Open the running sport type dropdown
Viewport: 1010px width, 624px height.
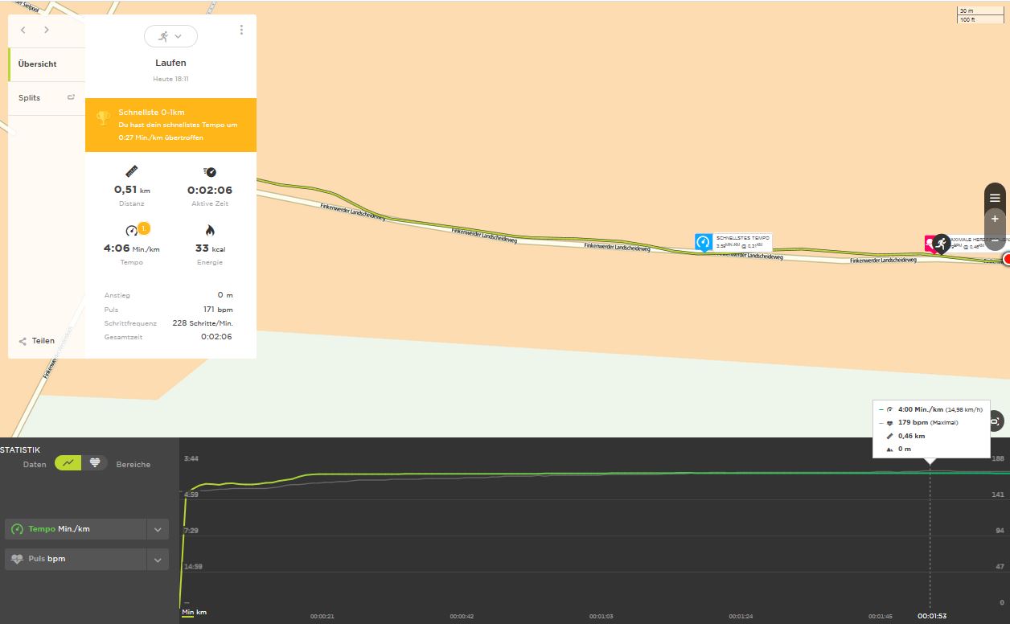click(170, 36)
